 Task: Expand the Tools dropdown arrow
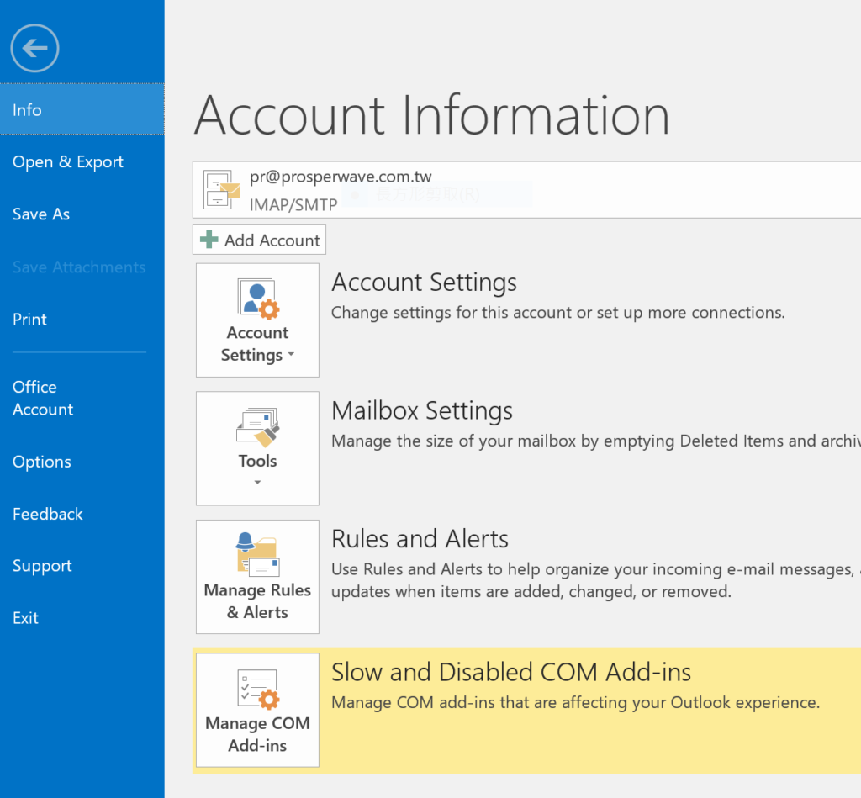click(257, 482)
